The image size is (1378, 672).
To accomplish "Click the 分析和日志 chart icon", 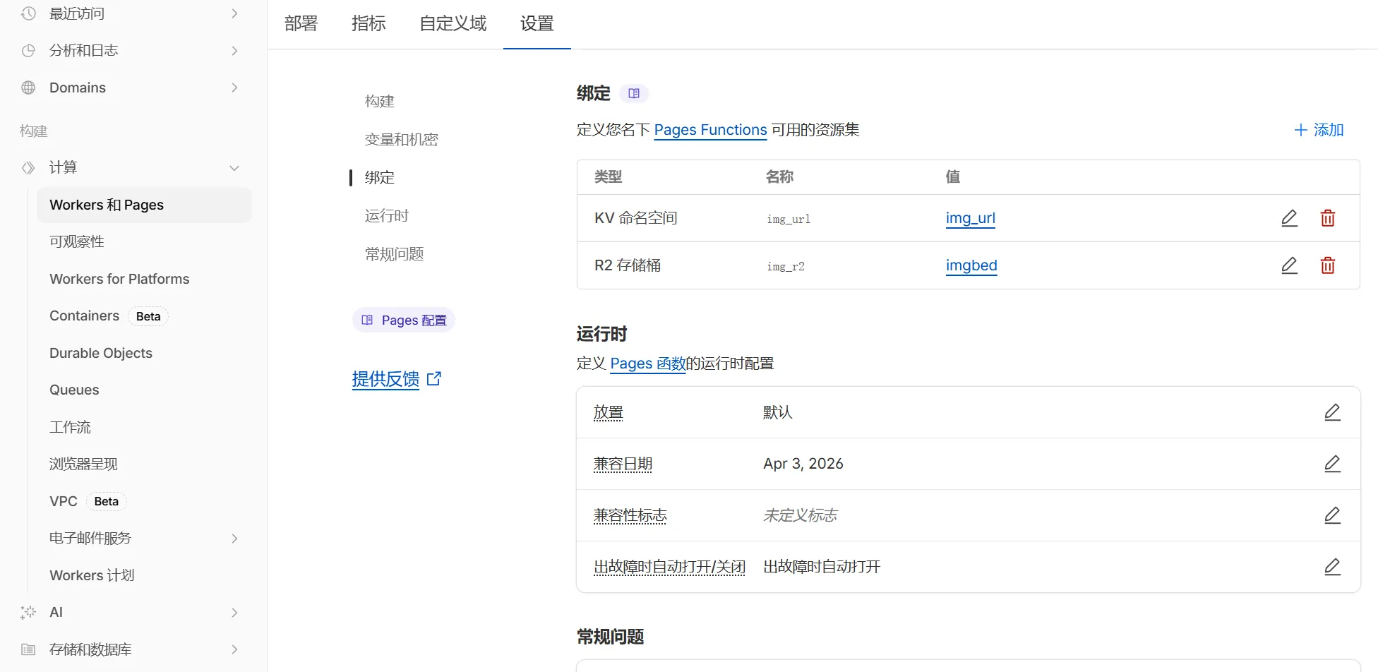I will point(28,51).
